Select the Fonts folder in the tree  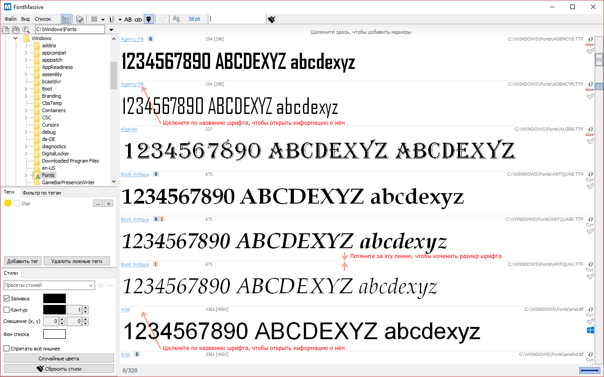coord(48,175)
